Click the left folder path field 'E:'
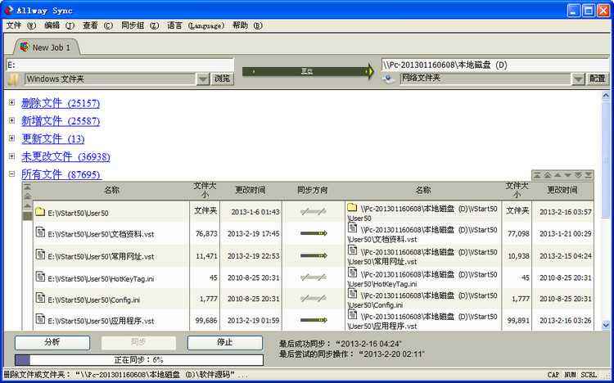 (x=120, y=65)
